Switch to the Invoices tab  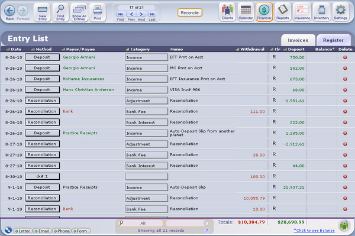(298, 40)
